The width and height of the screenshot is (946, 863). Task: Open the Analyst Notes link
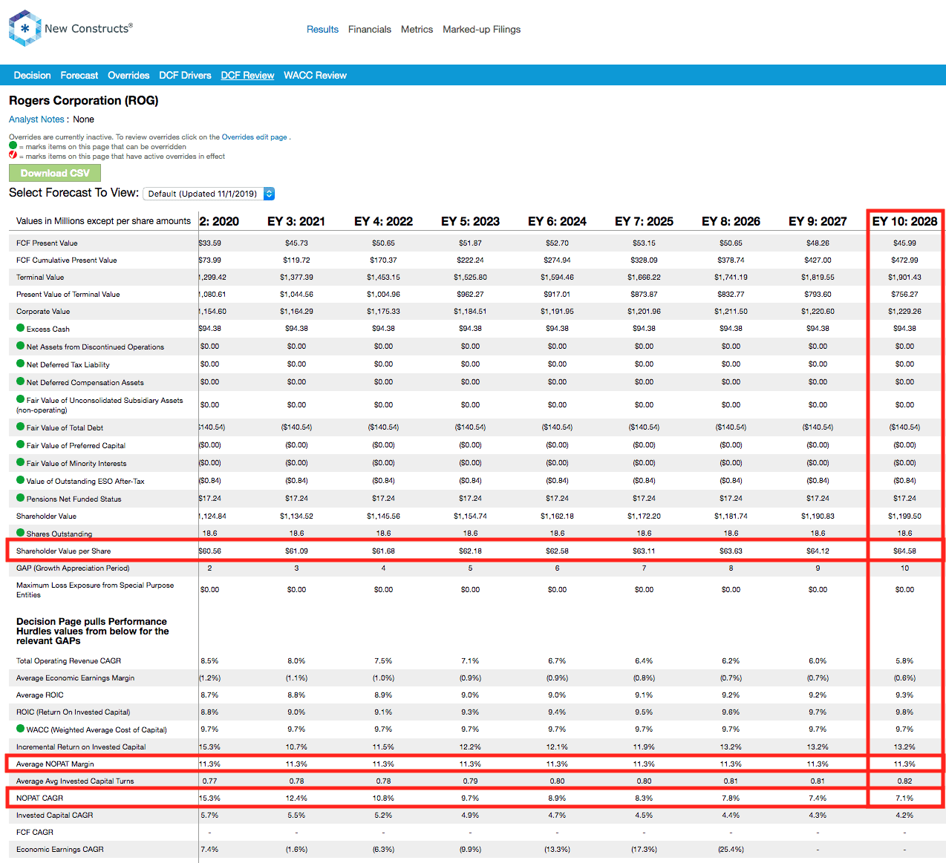(36, 119)
